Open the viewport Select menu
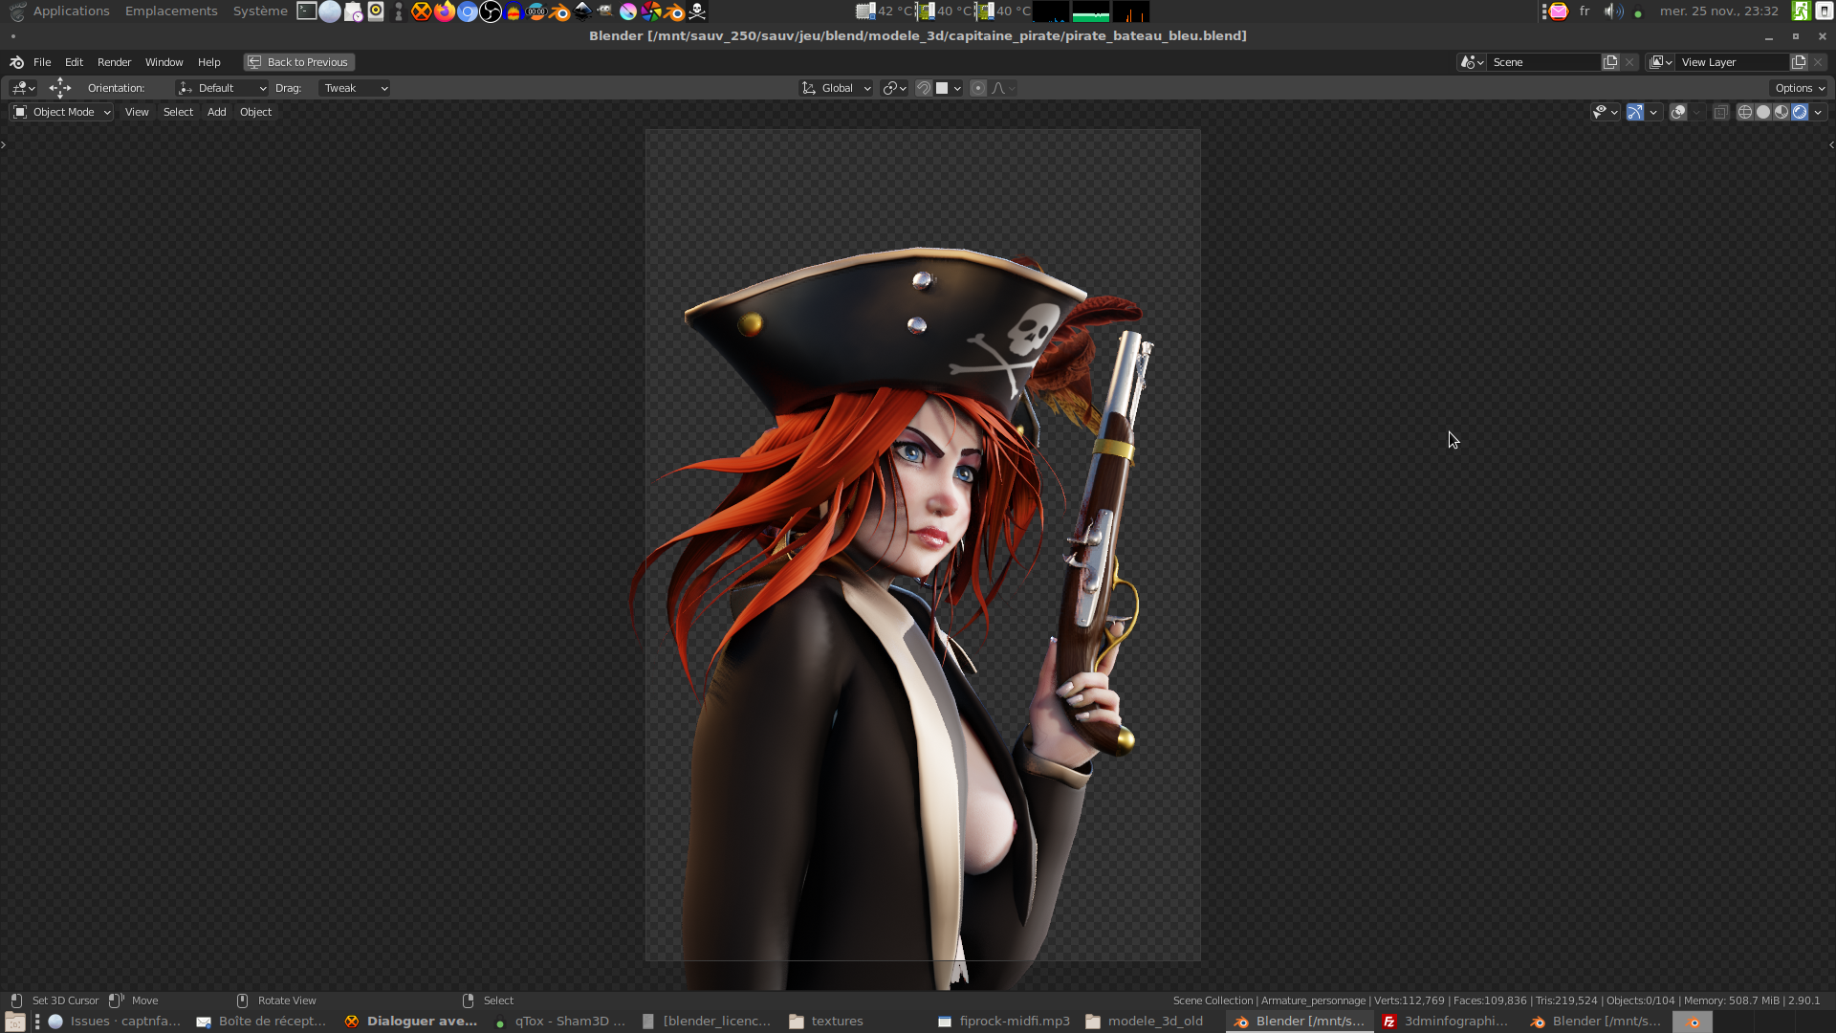1836x1033 pixels. click(x=178, y=112)
